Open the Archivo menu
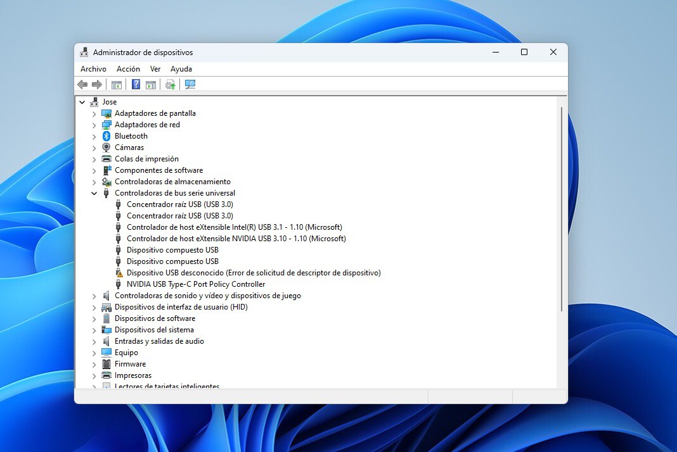Viewport: 677px width, 452px height. pyautogui.click(x=93, y=68)
